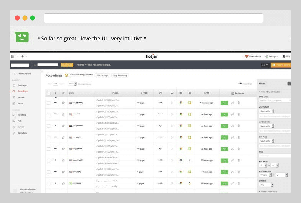This screenshot has width=301, height=203.
Task: Tick the select-all checkbox in table header
Action: [x=49, y=93]
